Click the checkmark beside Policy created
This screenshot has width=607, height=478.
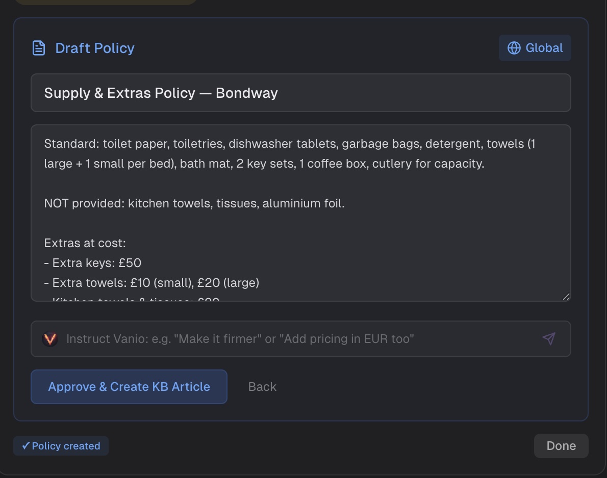pos(26,446)
